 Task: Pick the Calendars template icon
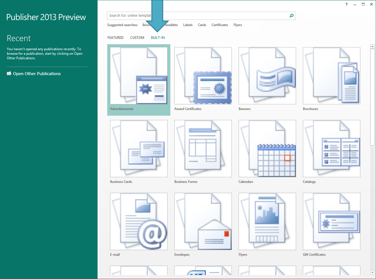tap(267, 149)
